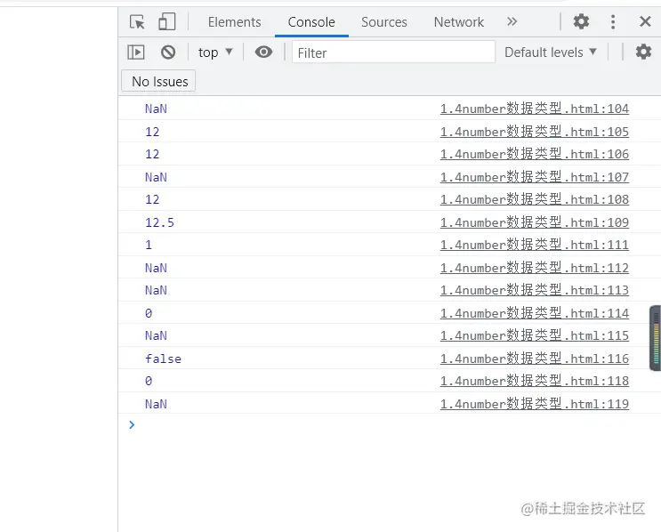This screenshot has width=661, height=532.
Task: Select the NaN output on line 104
Action: (x=156, y=109)
